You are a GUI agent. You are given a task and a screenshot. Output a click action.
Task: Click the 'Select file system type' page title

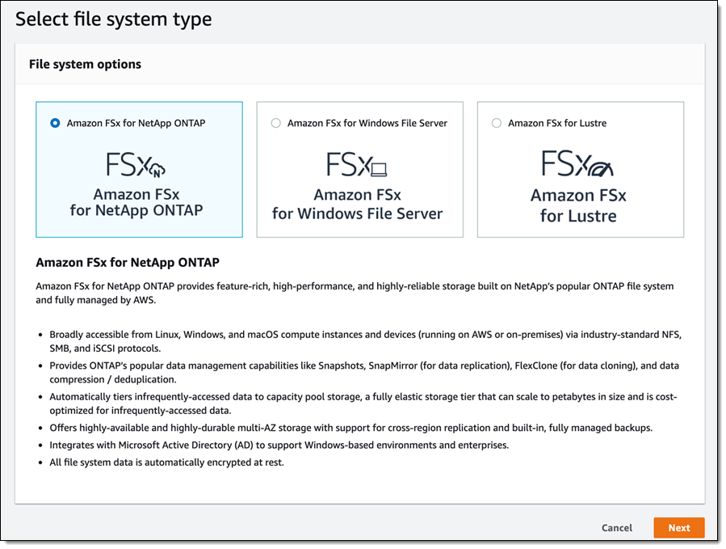tap(113, 19)
